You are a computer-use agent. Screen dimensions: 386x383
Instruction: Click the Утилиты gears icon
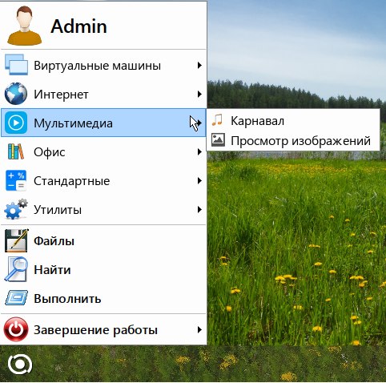(16, 209)
